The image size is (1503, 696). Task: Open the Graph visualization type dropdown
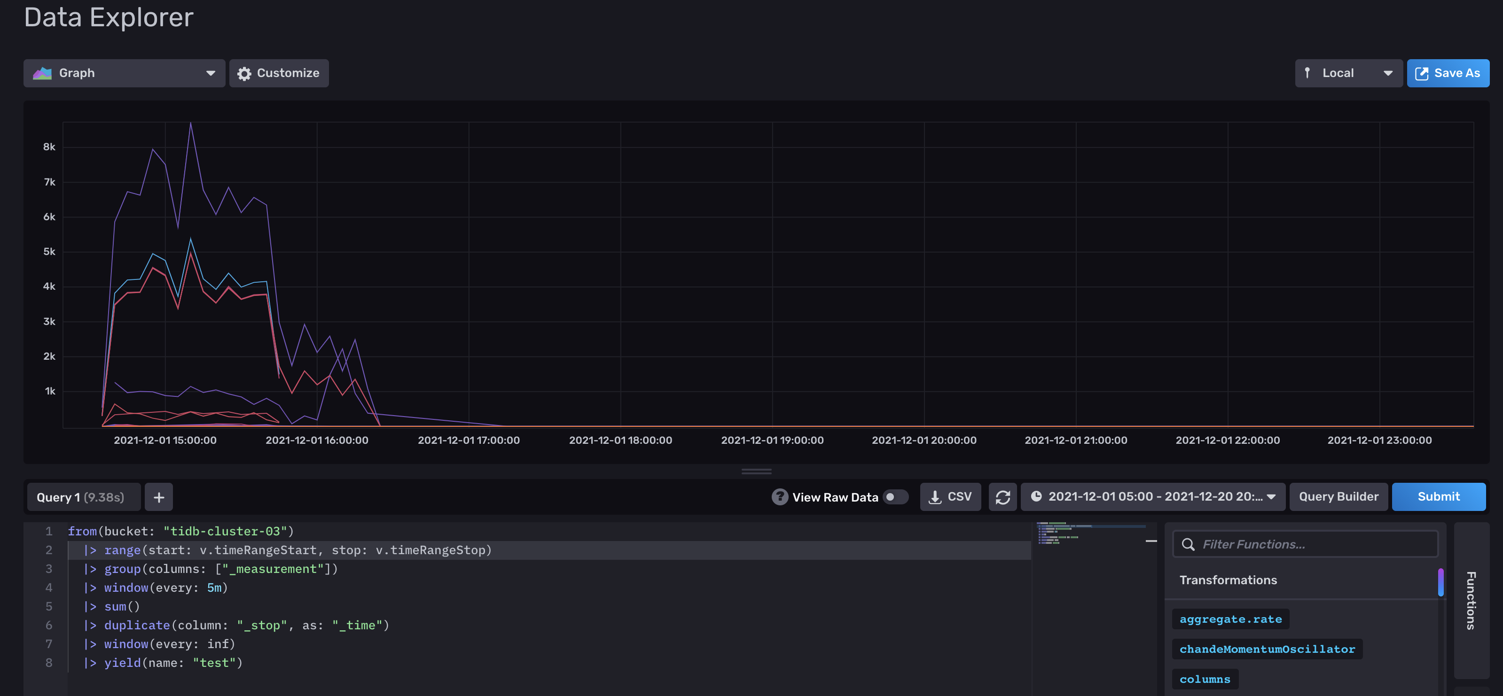coord(124,73)
